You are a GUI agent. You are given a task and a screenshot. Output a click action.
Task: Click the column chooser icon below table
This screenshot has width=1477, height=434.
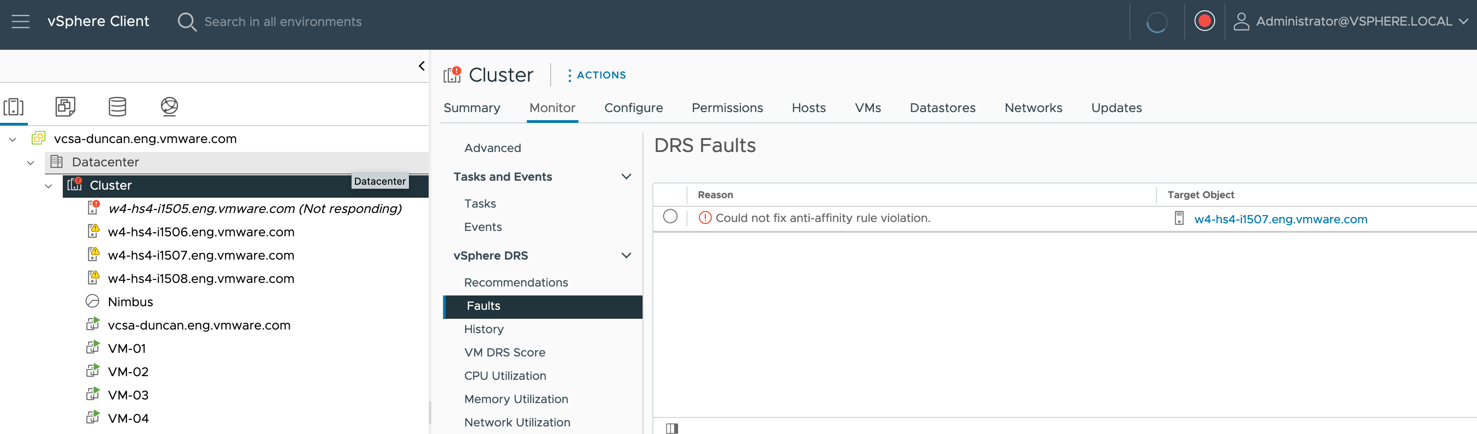coord(672,428)
